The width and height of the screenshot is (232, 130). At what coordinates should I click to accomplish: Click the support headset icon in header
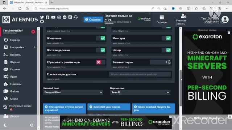(x=76, y=17)
